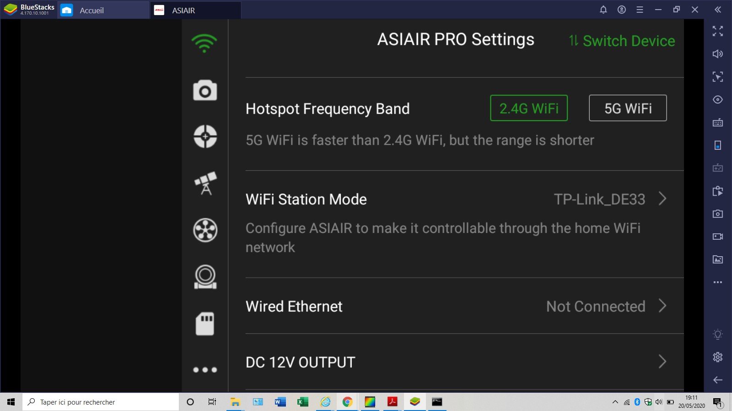Open the main camera settings icon
This screenshot has height=411, width=732.
[205, 90]
